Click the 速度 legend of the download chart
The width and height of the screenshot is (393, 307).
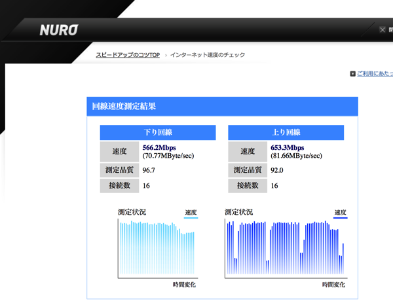click(x=191, y=213)
